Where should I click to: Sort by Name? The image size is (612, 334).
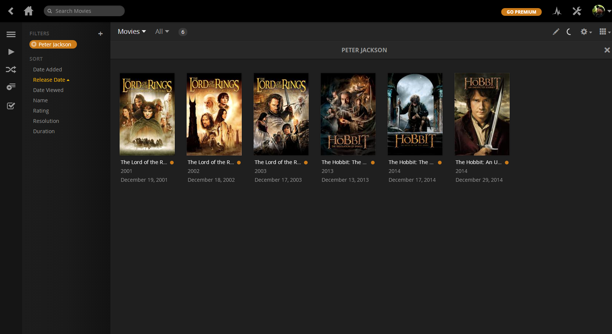40,100
